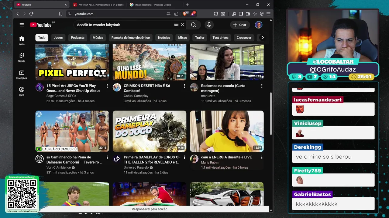Select the Notícias filter chip
The width and height of the screenshot is (389, 218).
pos(164,38)
